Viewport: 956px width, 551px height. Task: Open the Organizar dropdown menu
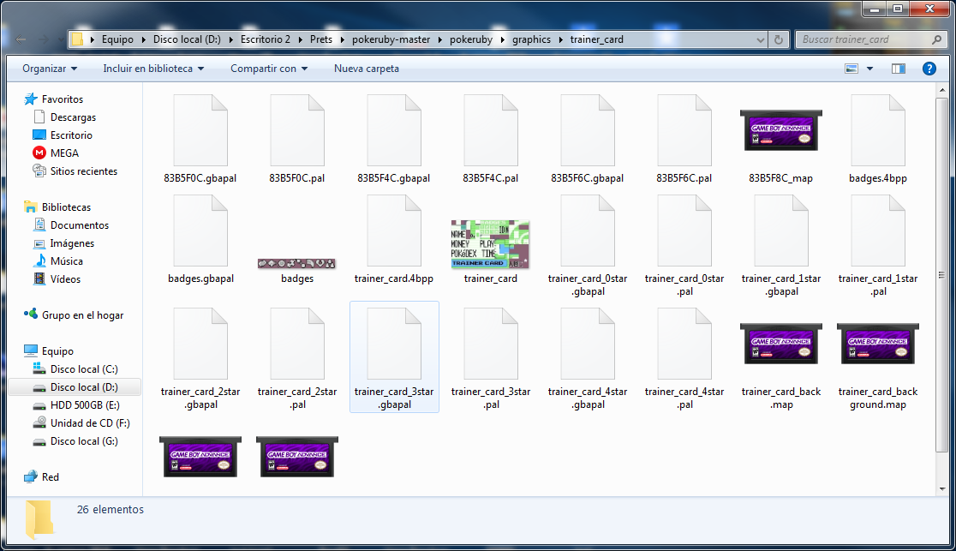tap(50, 69)
